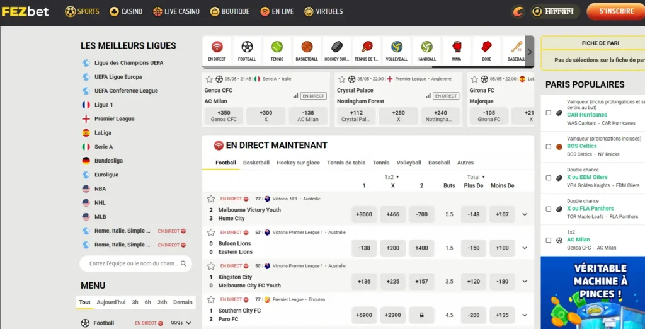Open the En Live navigation item
Screen dimensions: 645x329
coord(277,11)
